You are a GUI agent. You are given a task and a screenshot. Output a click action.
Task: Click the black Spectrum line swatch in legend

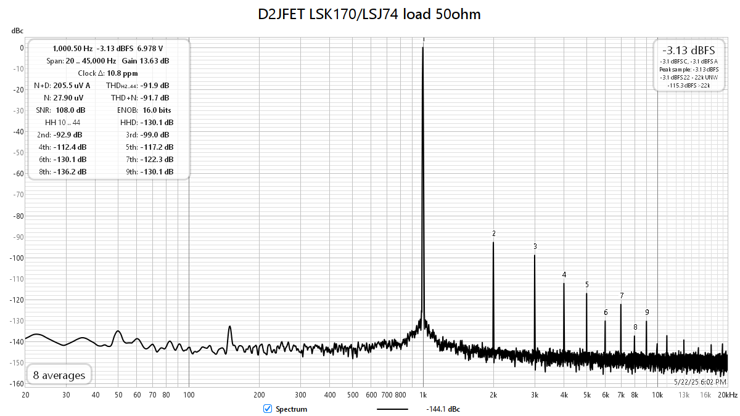click(x=392, y=409)
